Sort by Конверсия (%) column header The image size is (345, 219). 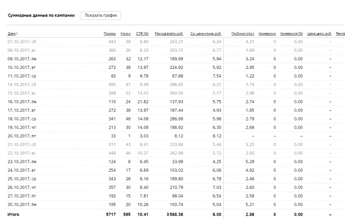[291, 33]
